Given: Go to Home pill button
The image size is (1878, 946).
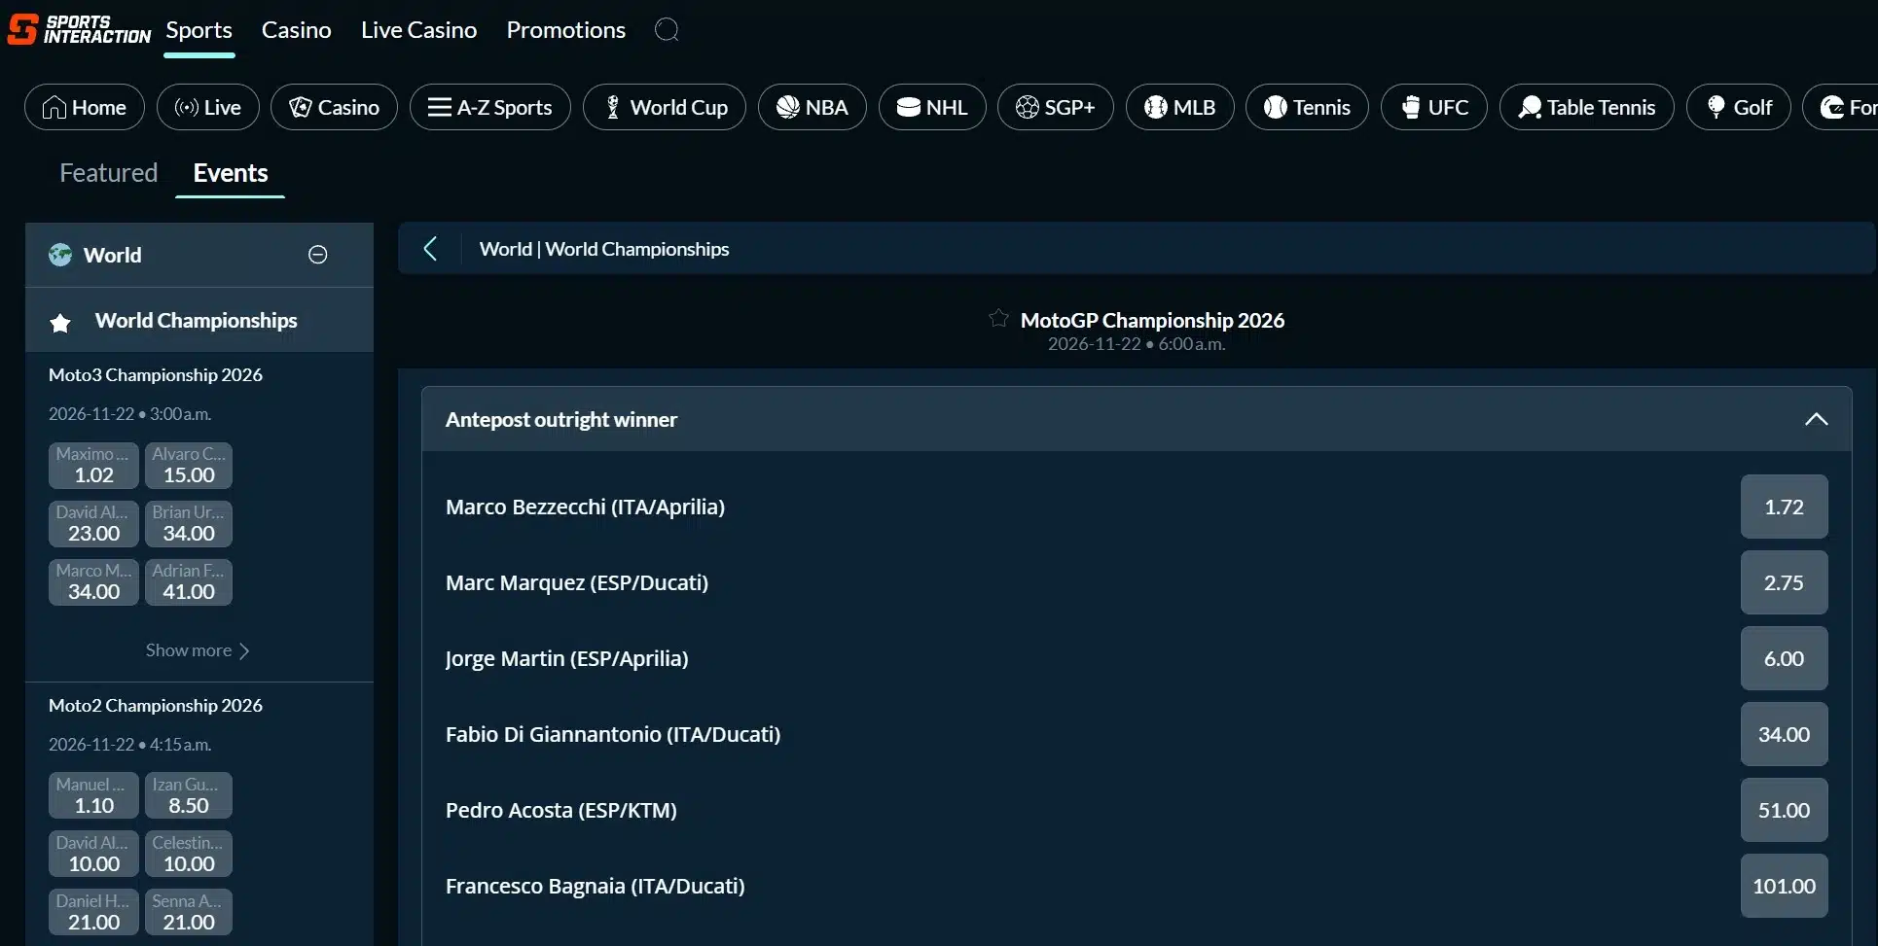Looking at the screenshot, I should coord(85,107).
